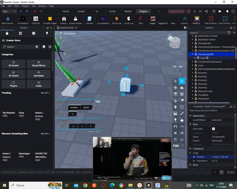237x189 pixels.
Task: Open the 3D Assets category
Action: [x=13, y=64]
